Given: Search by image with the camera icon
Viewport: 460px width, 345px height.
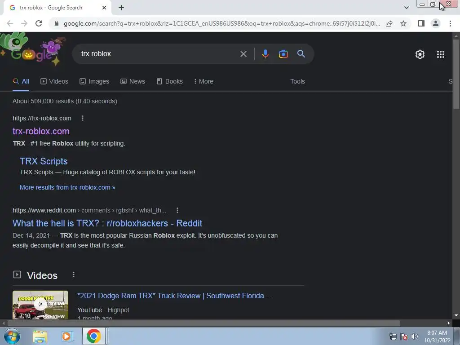Looking at the screenshot, I should tap(283, 54).
